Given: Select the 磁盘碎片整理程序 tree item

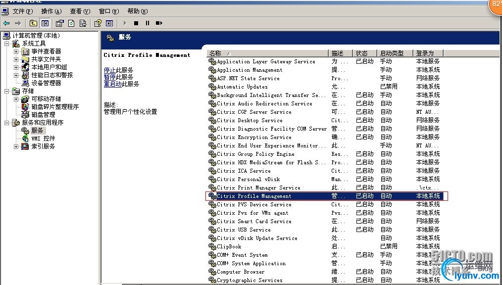Looking at the screenshot, I should tap(55, 107).
